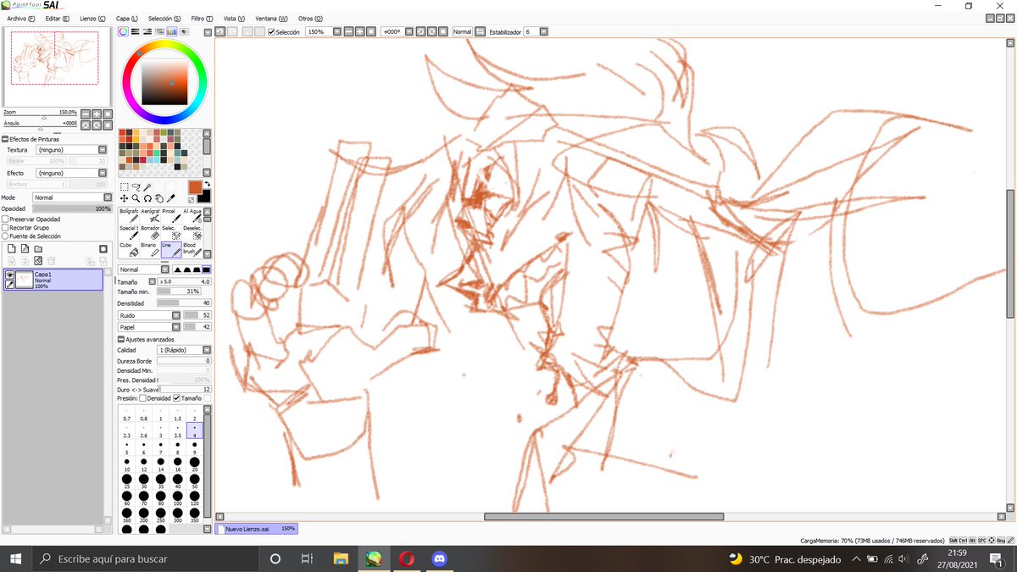Open the Estabilizador value dropdown
Image resolution: width=1017 pixels, height=572 pixels.
[543, 31]
